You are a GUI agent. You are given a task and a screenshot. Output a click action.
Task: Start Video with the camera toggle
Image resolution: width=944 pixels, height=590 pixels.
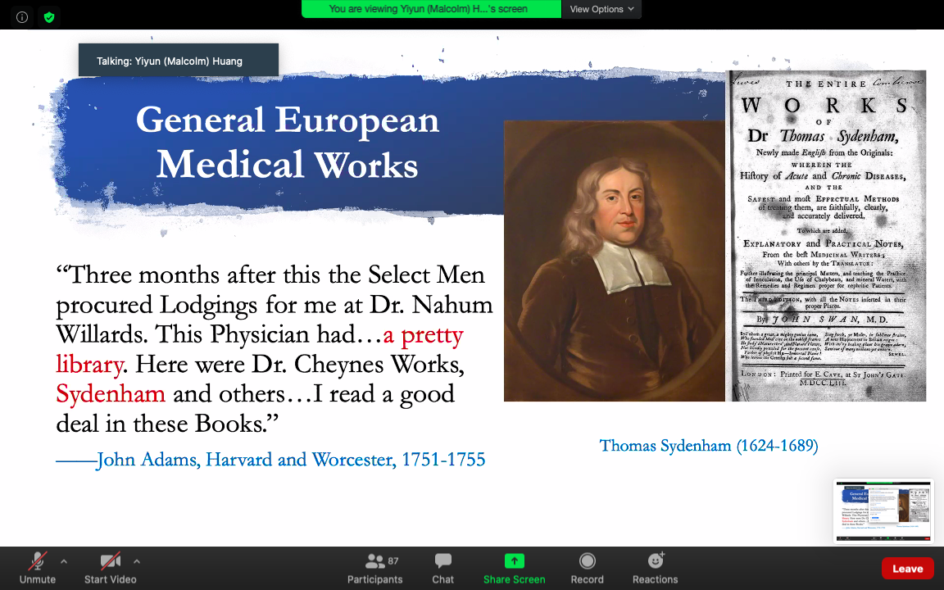110,568
